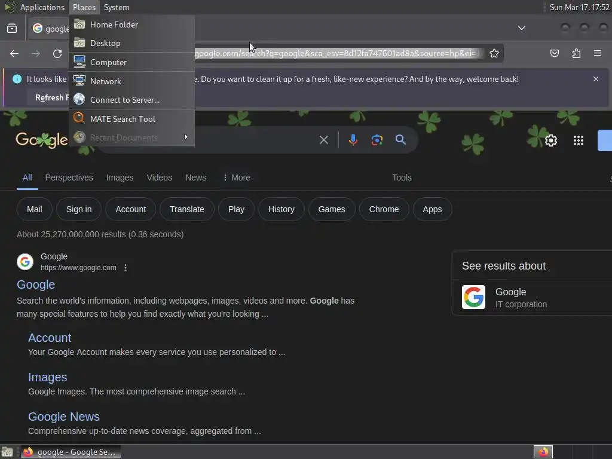Select the Games suggestion chip
Image resolution: width=612 pixels, height=459 pixels.
pos(332,209)
